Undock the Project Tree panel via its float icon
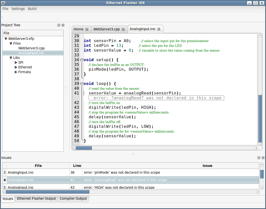266x209 pixels. point(59,25)
